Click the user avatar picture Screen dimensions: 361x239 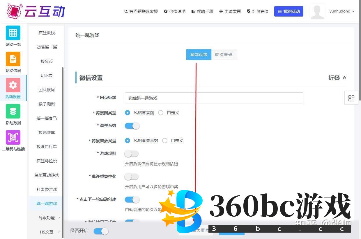(x=317, y=12)
